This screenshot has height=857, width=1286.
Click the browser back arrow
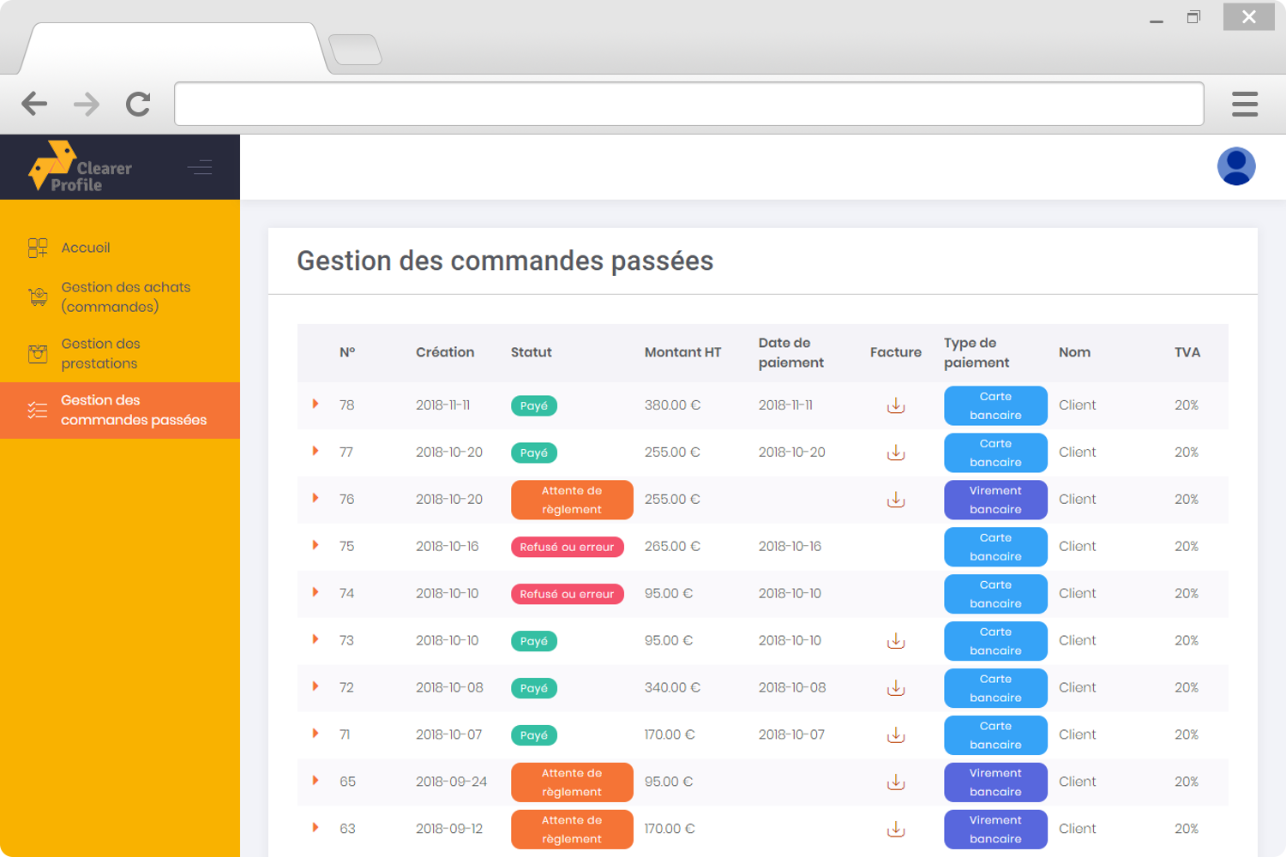click(34, 104)
